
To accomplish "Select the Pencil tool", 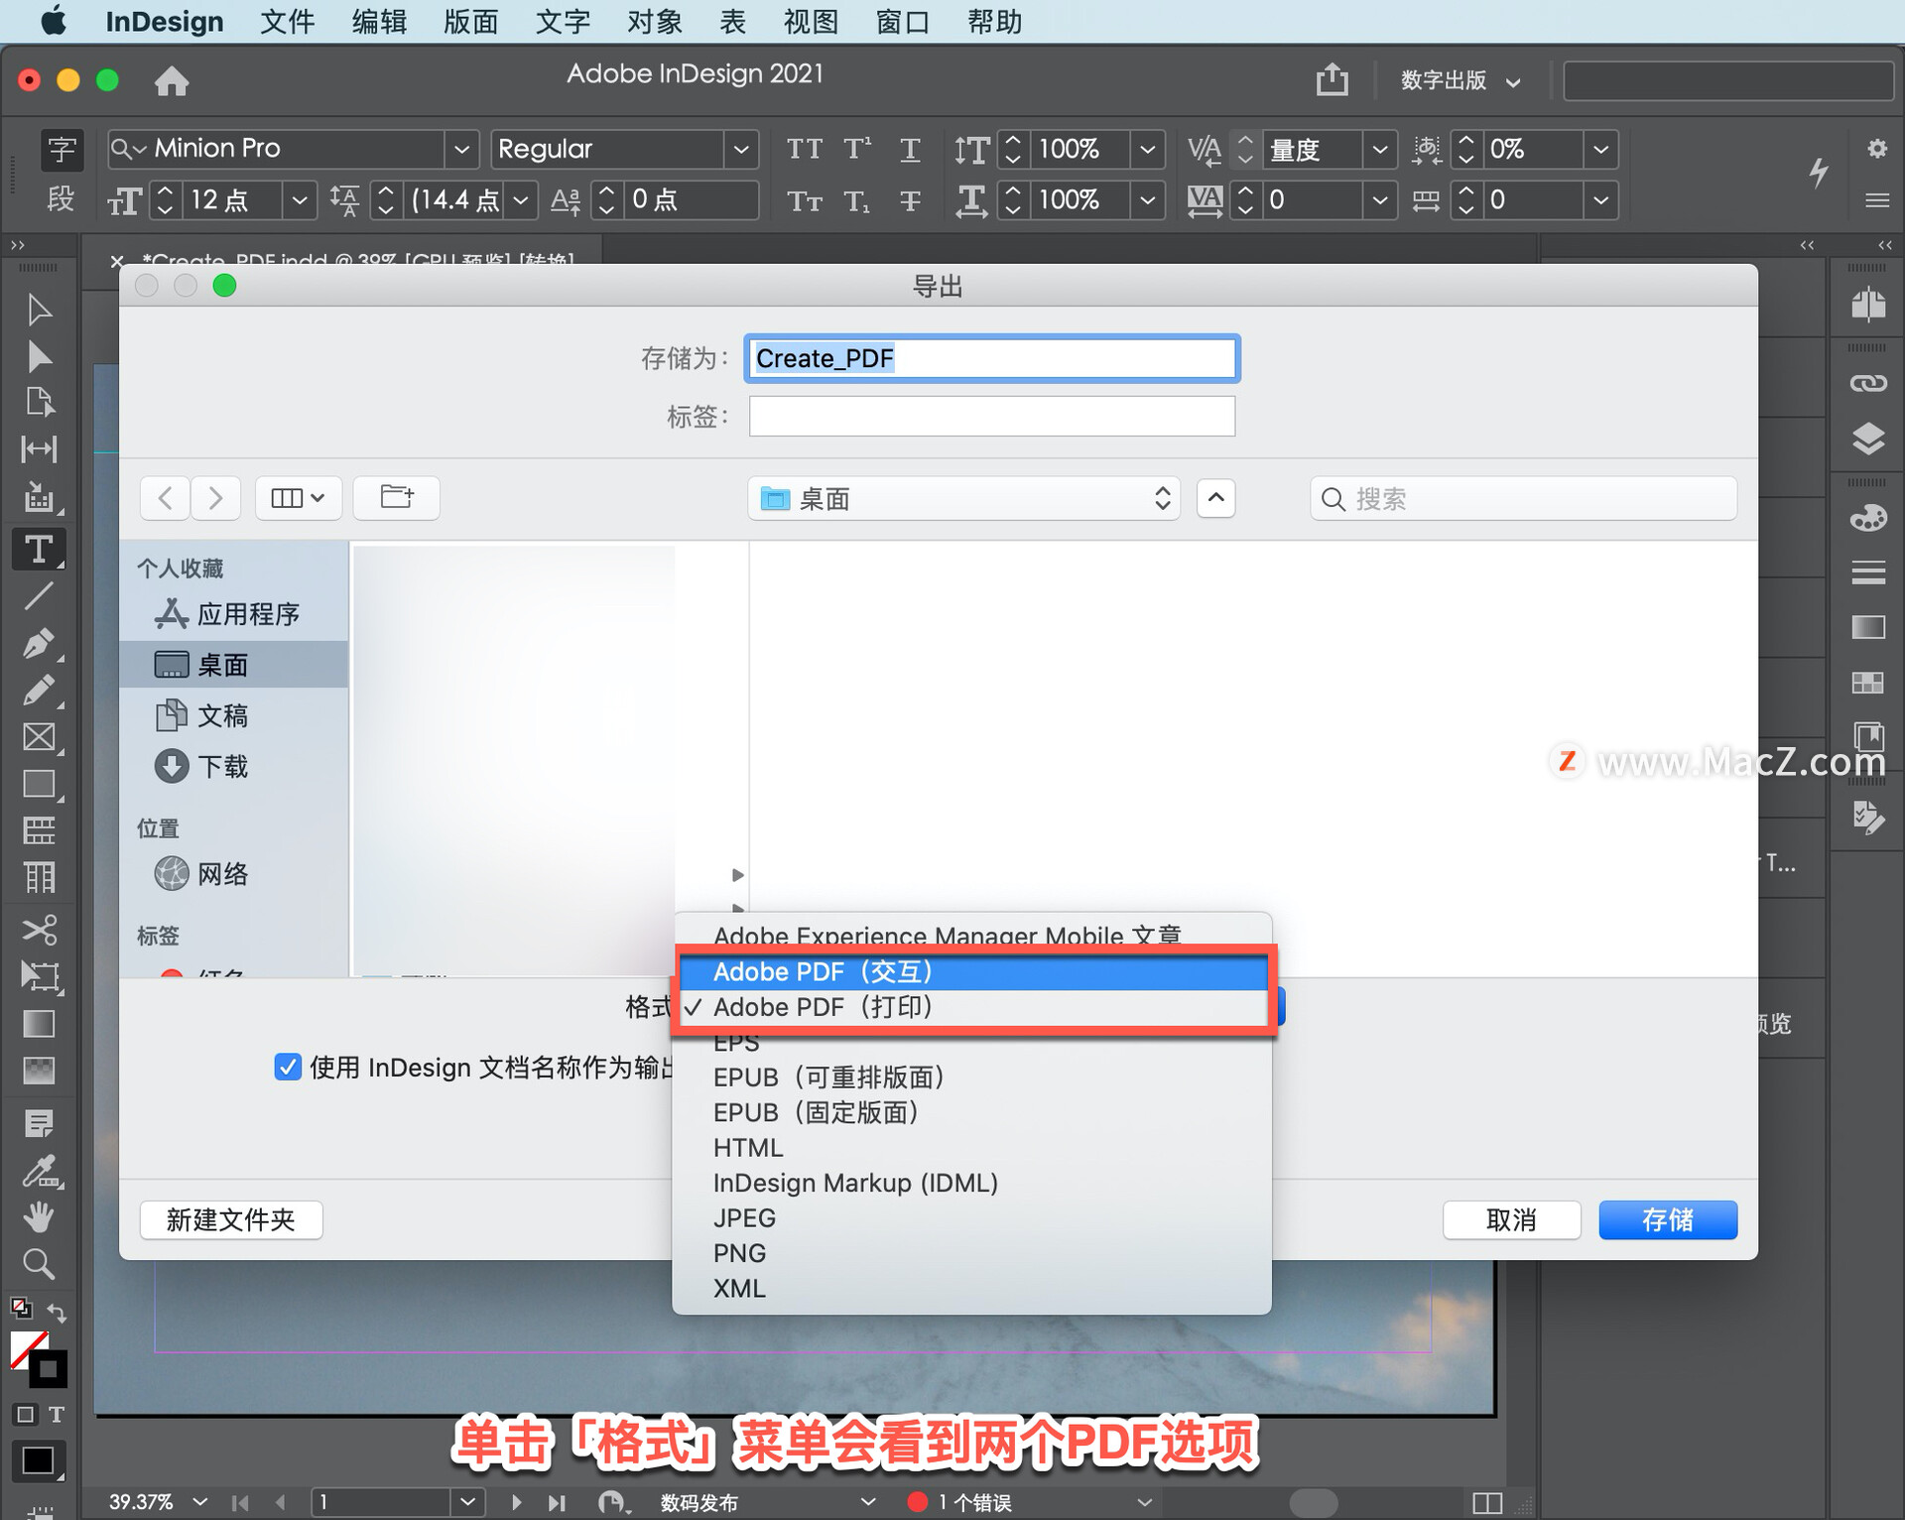I will pos(39,690).
